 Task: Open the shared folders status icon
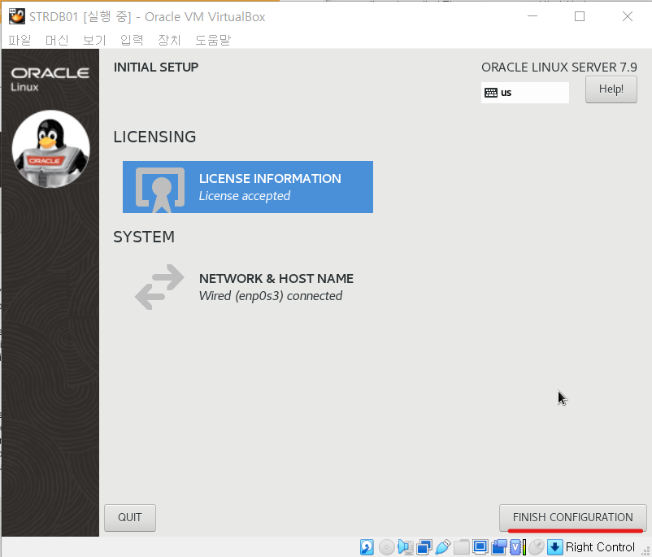click(x=462, y=547)
